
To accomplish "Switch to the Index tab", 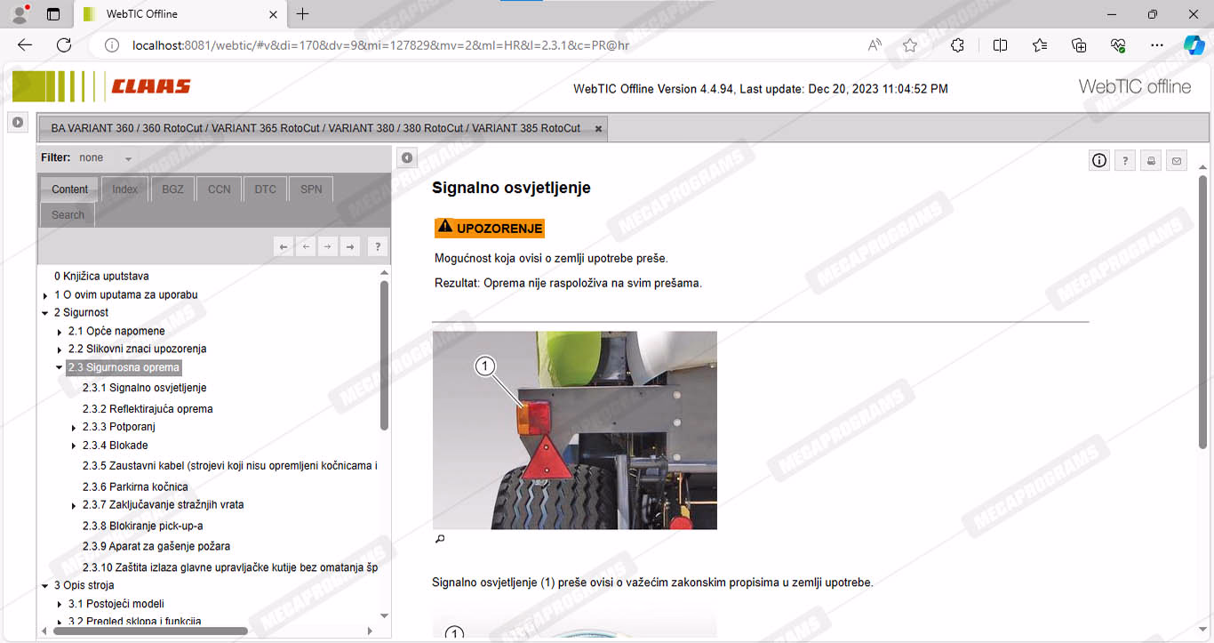I will 124,189.
